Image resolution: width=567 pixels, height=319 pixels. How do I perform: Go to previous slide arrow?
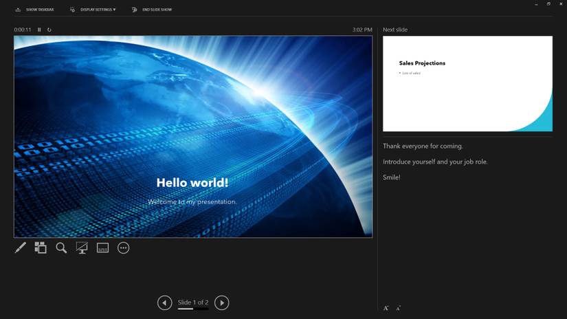point(164,302)
